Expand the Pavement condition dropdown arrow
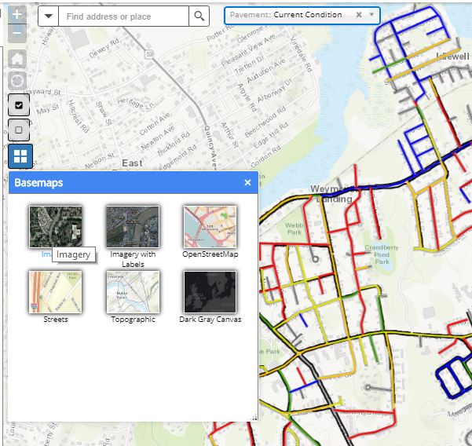The width and height of the screenshot is (472, 446). [371, 15]
